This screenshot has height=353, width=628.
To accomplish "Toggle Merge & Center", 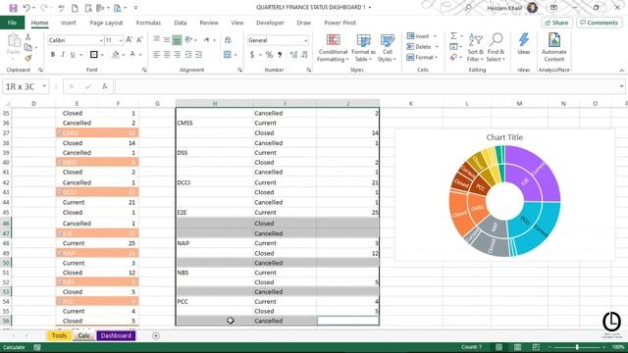I will (x=228, y=55).
